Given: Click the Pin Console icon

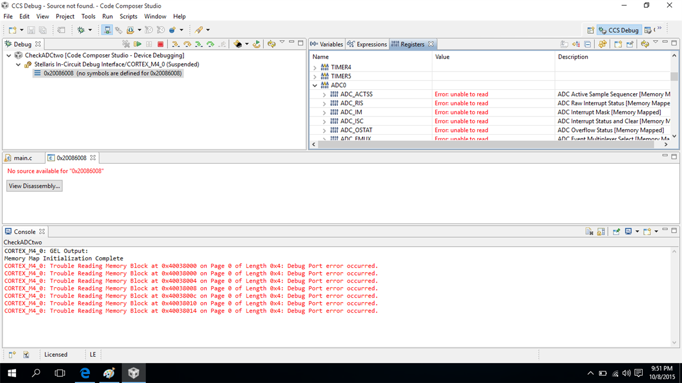Looking at the screenshot, I should (616, 232).
